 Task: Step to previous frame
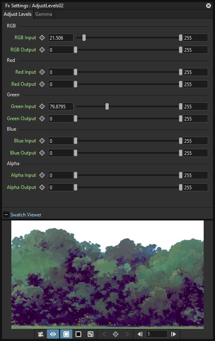tap(140, 334)
